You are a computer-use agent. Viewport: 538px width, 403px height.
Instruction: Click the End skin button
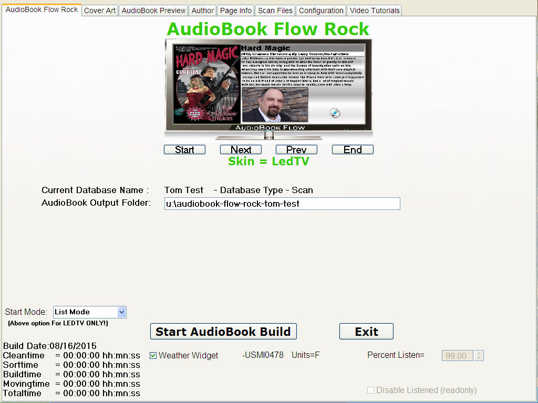pyautogui.click(x=353, y=150)
